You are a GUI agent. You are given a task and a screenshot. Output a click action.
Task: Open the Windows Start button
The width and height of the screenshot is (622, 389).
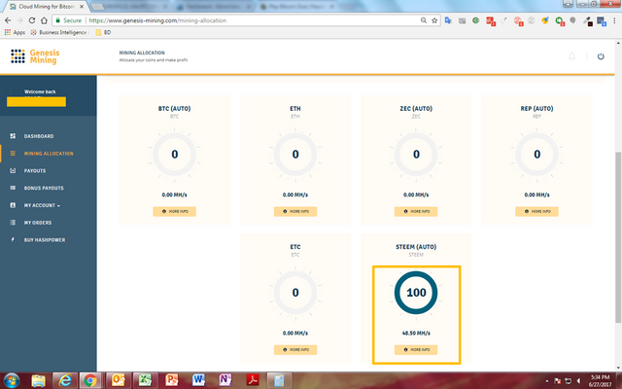[11, 380]
